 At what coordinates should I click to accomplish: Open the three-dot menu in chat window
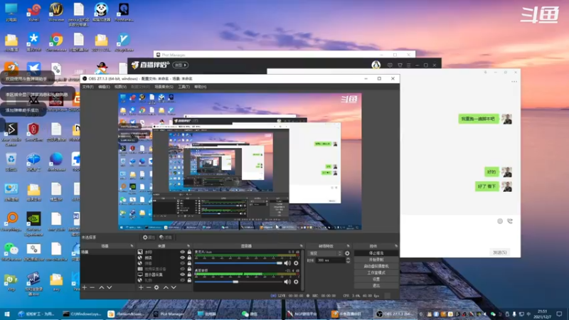514,82
